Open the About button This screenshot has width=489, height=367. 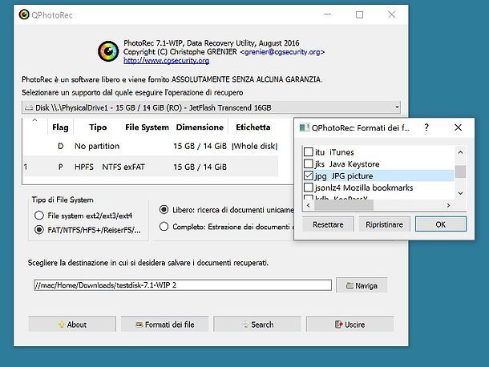pos(72,325)
